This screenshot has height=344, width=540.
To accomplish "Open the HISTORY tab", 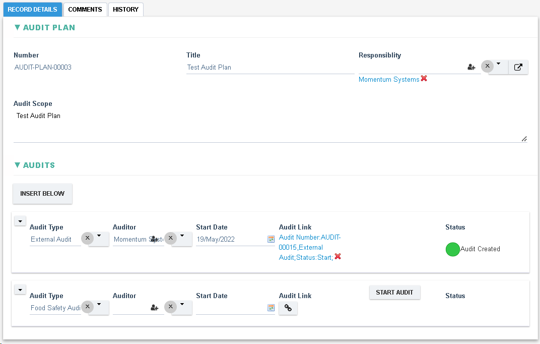I will 125,9.
